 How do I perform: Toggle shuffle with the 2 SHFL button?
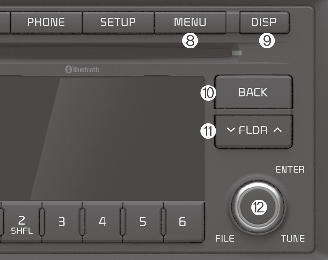22,225
